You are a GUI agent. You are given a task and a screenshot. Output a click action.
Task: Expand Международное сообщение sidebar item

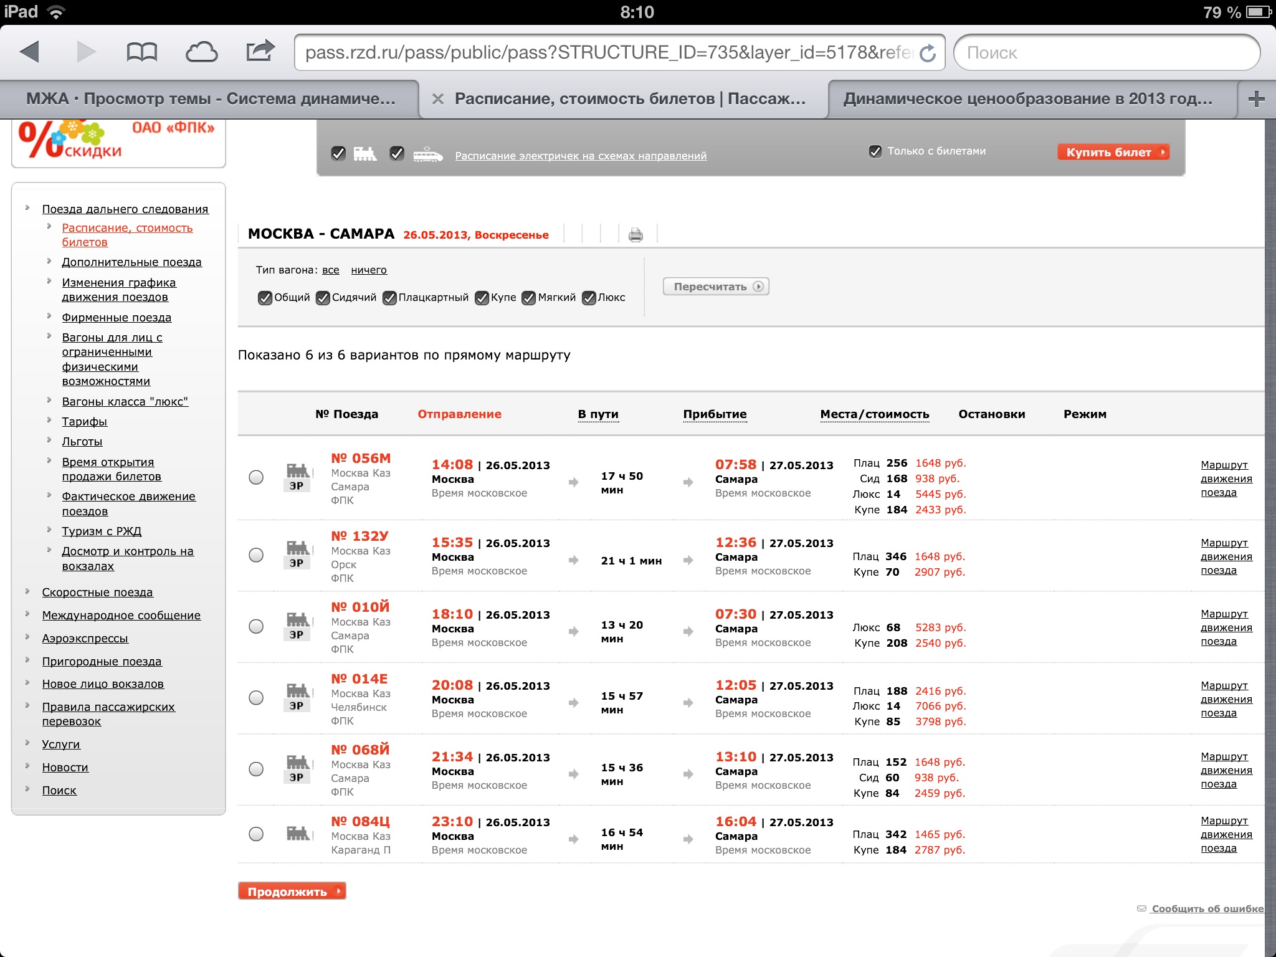point(121,616)
